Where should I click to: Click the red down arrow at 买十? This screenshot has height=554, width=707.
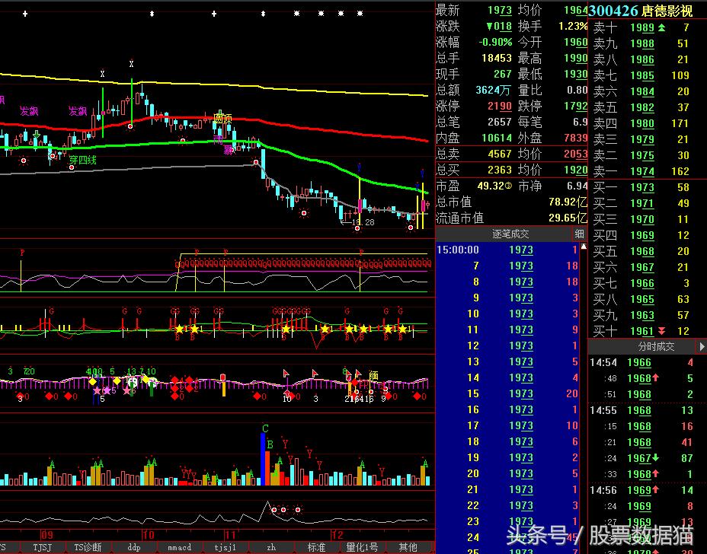pyautogui.click(x=661, y=331)
